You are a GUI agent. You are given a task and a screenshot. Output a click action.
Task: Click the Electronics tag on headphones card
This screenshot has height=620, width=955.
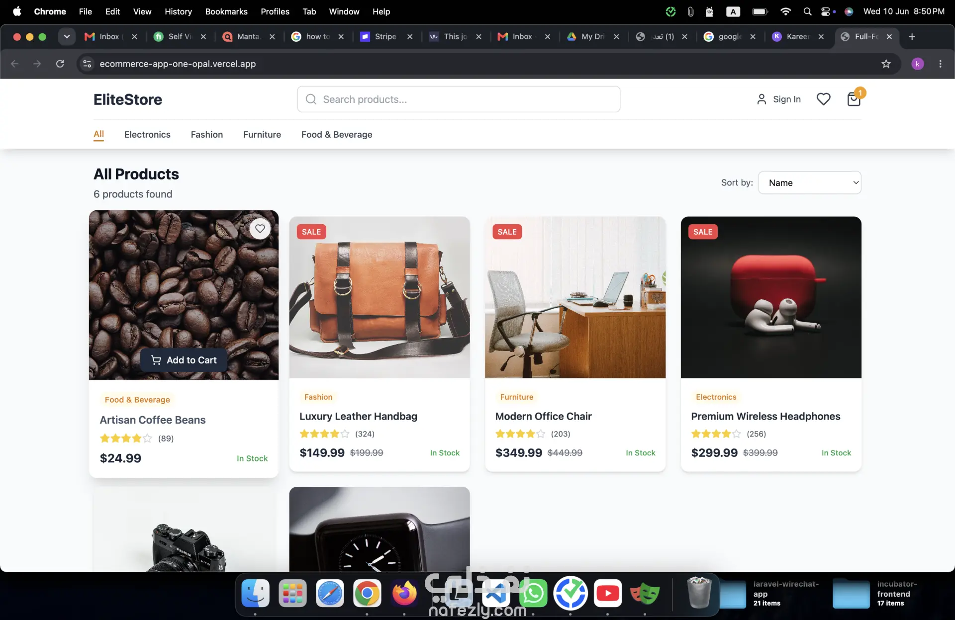[x=716, y=397]
